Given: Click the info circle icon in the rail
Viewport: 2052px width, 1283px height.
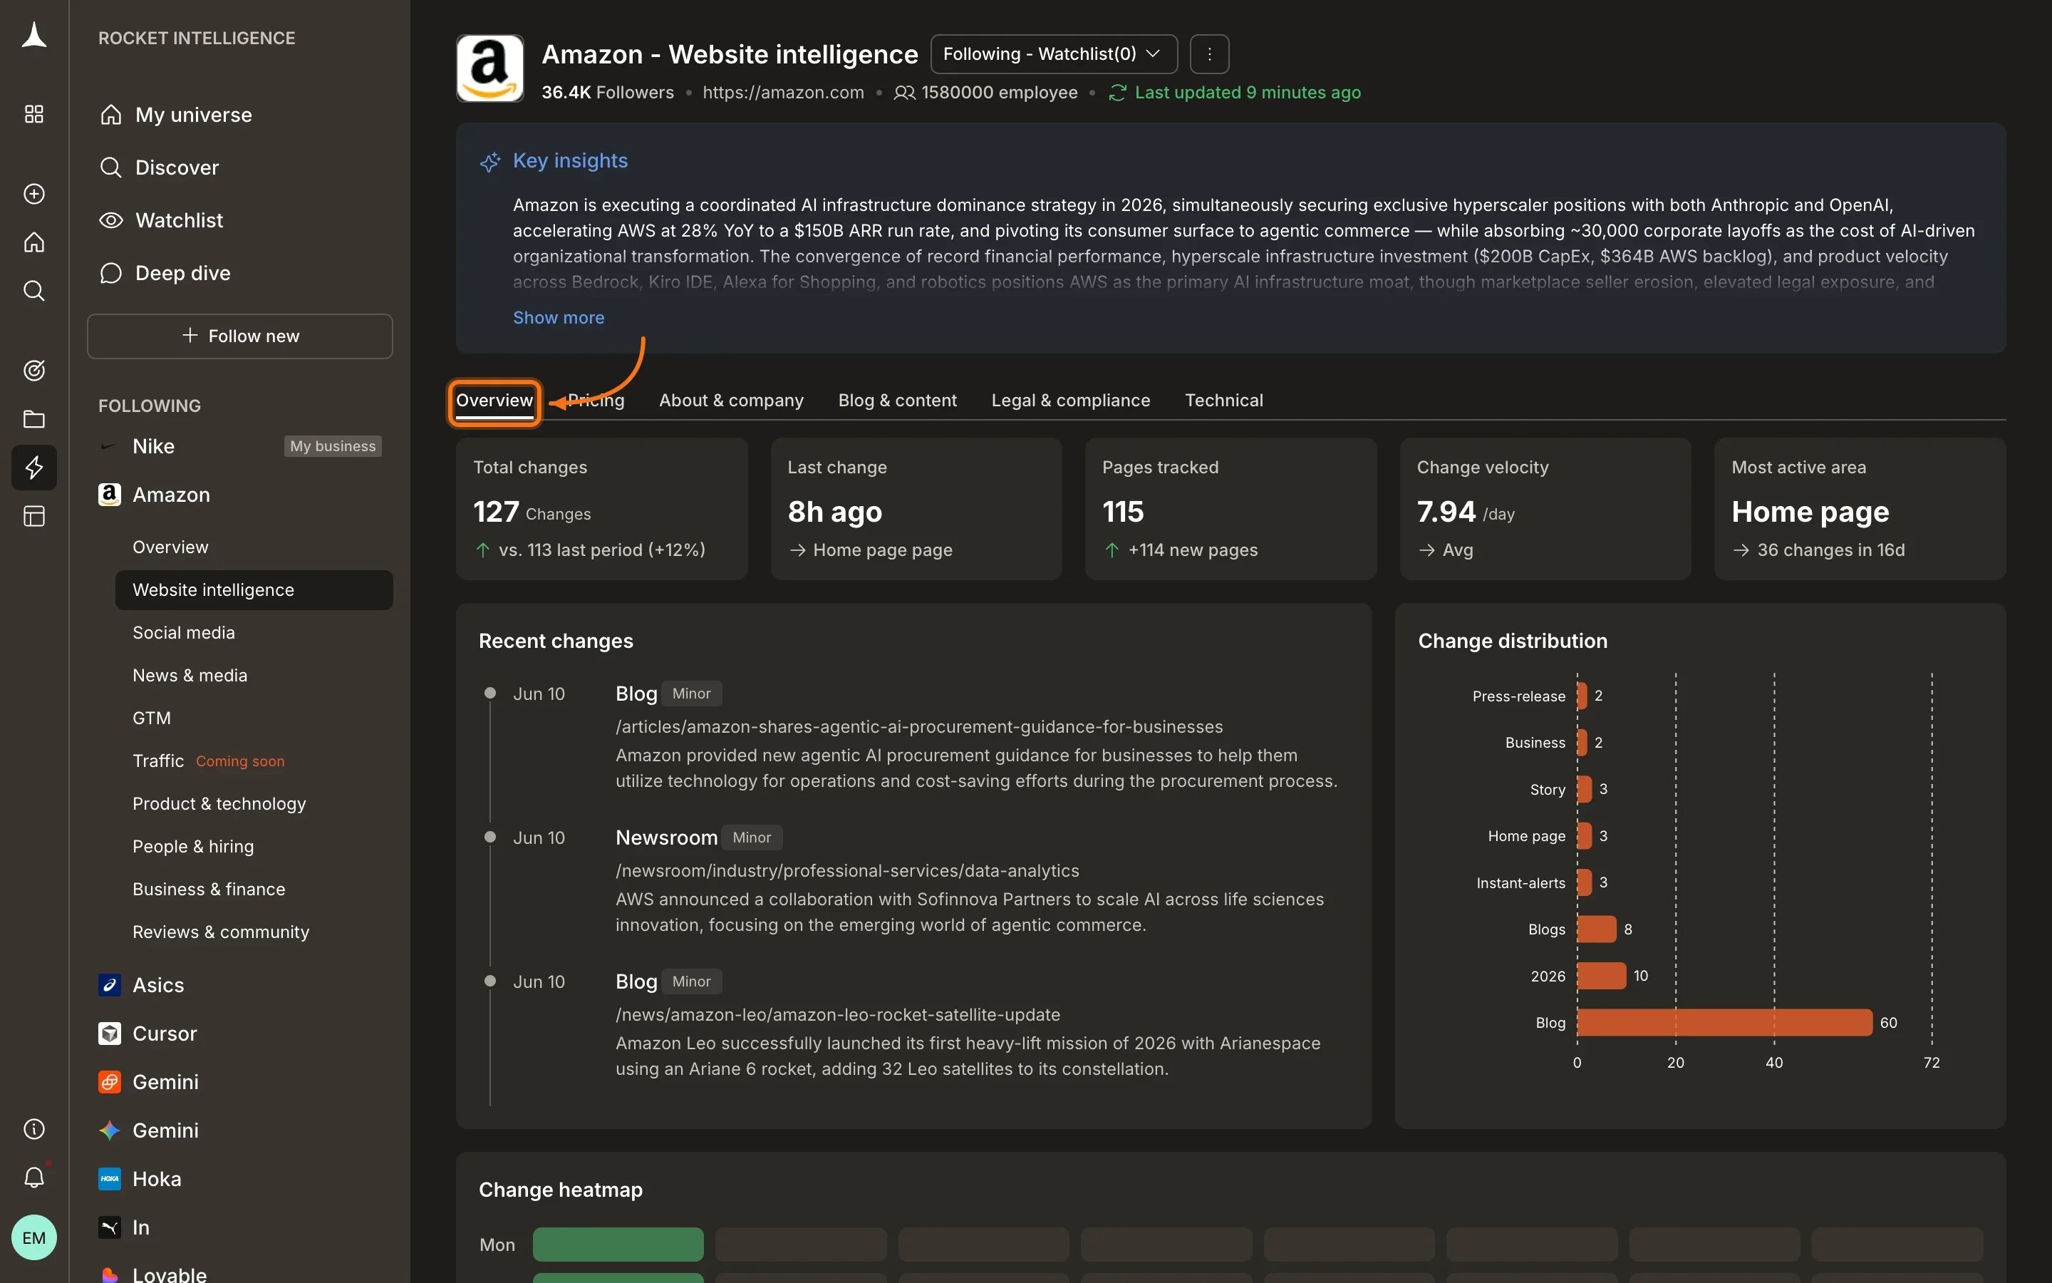Looking at the screenshot, I should pos(34,1128).
